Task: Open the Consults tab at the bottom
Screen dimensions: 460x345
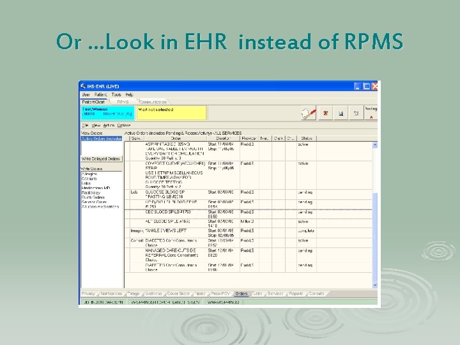Action: 316,293
